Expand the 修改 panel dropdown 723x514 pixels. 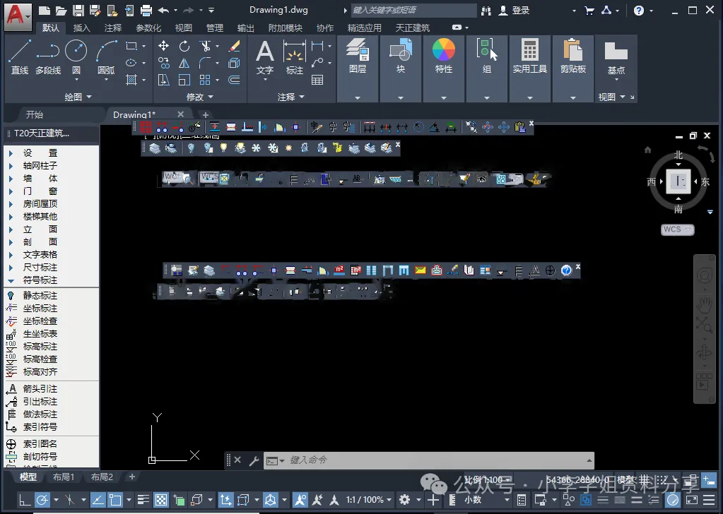200,97
